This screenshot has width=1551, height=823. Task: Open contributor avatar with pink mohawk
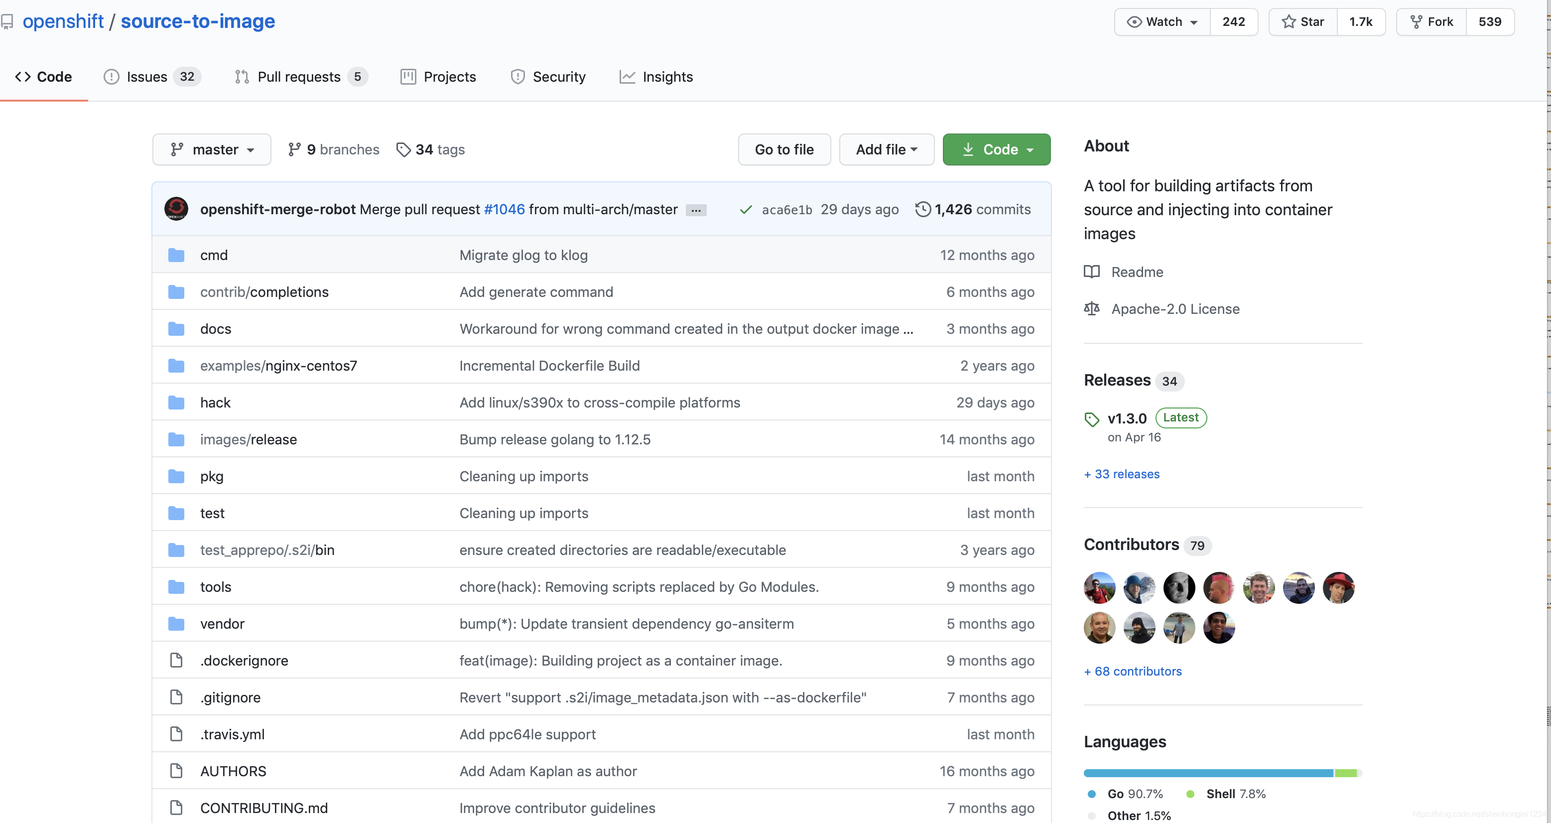pyautogui.click(x=1219, y=587)
